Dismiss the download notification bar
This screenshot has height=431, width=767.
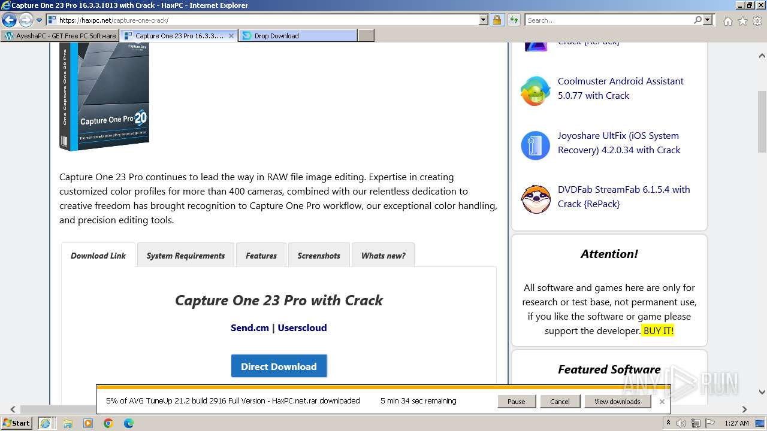tap(662, 402)
